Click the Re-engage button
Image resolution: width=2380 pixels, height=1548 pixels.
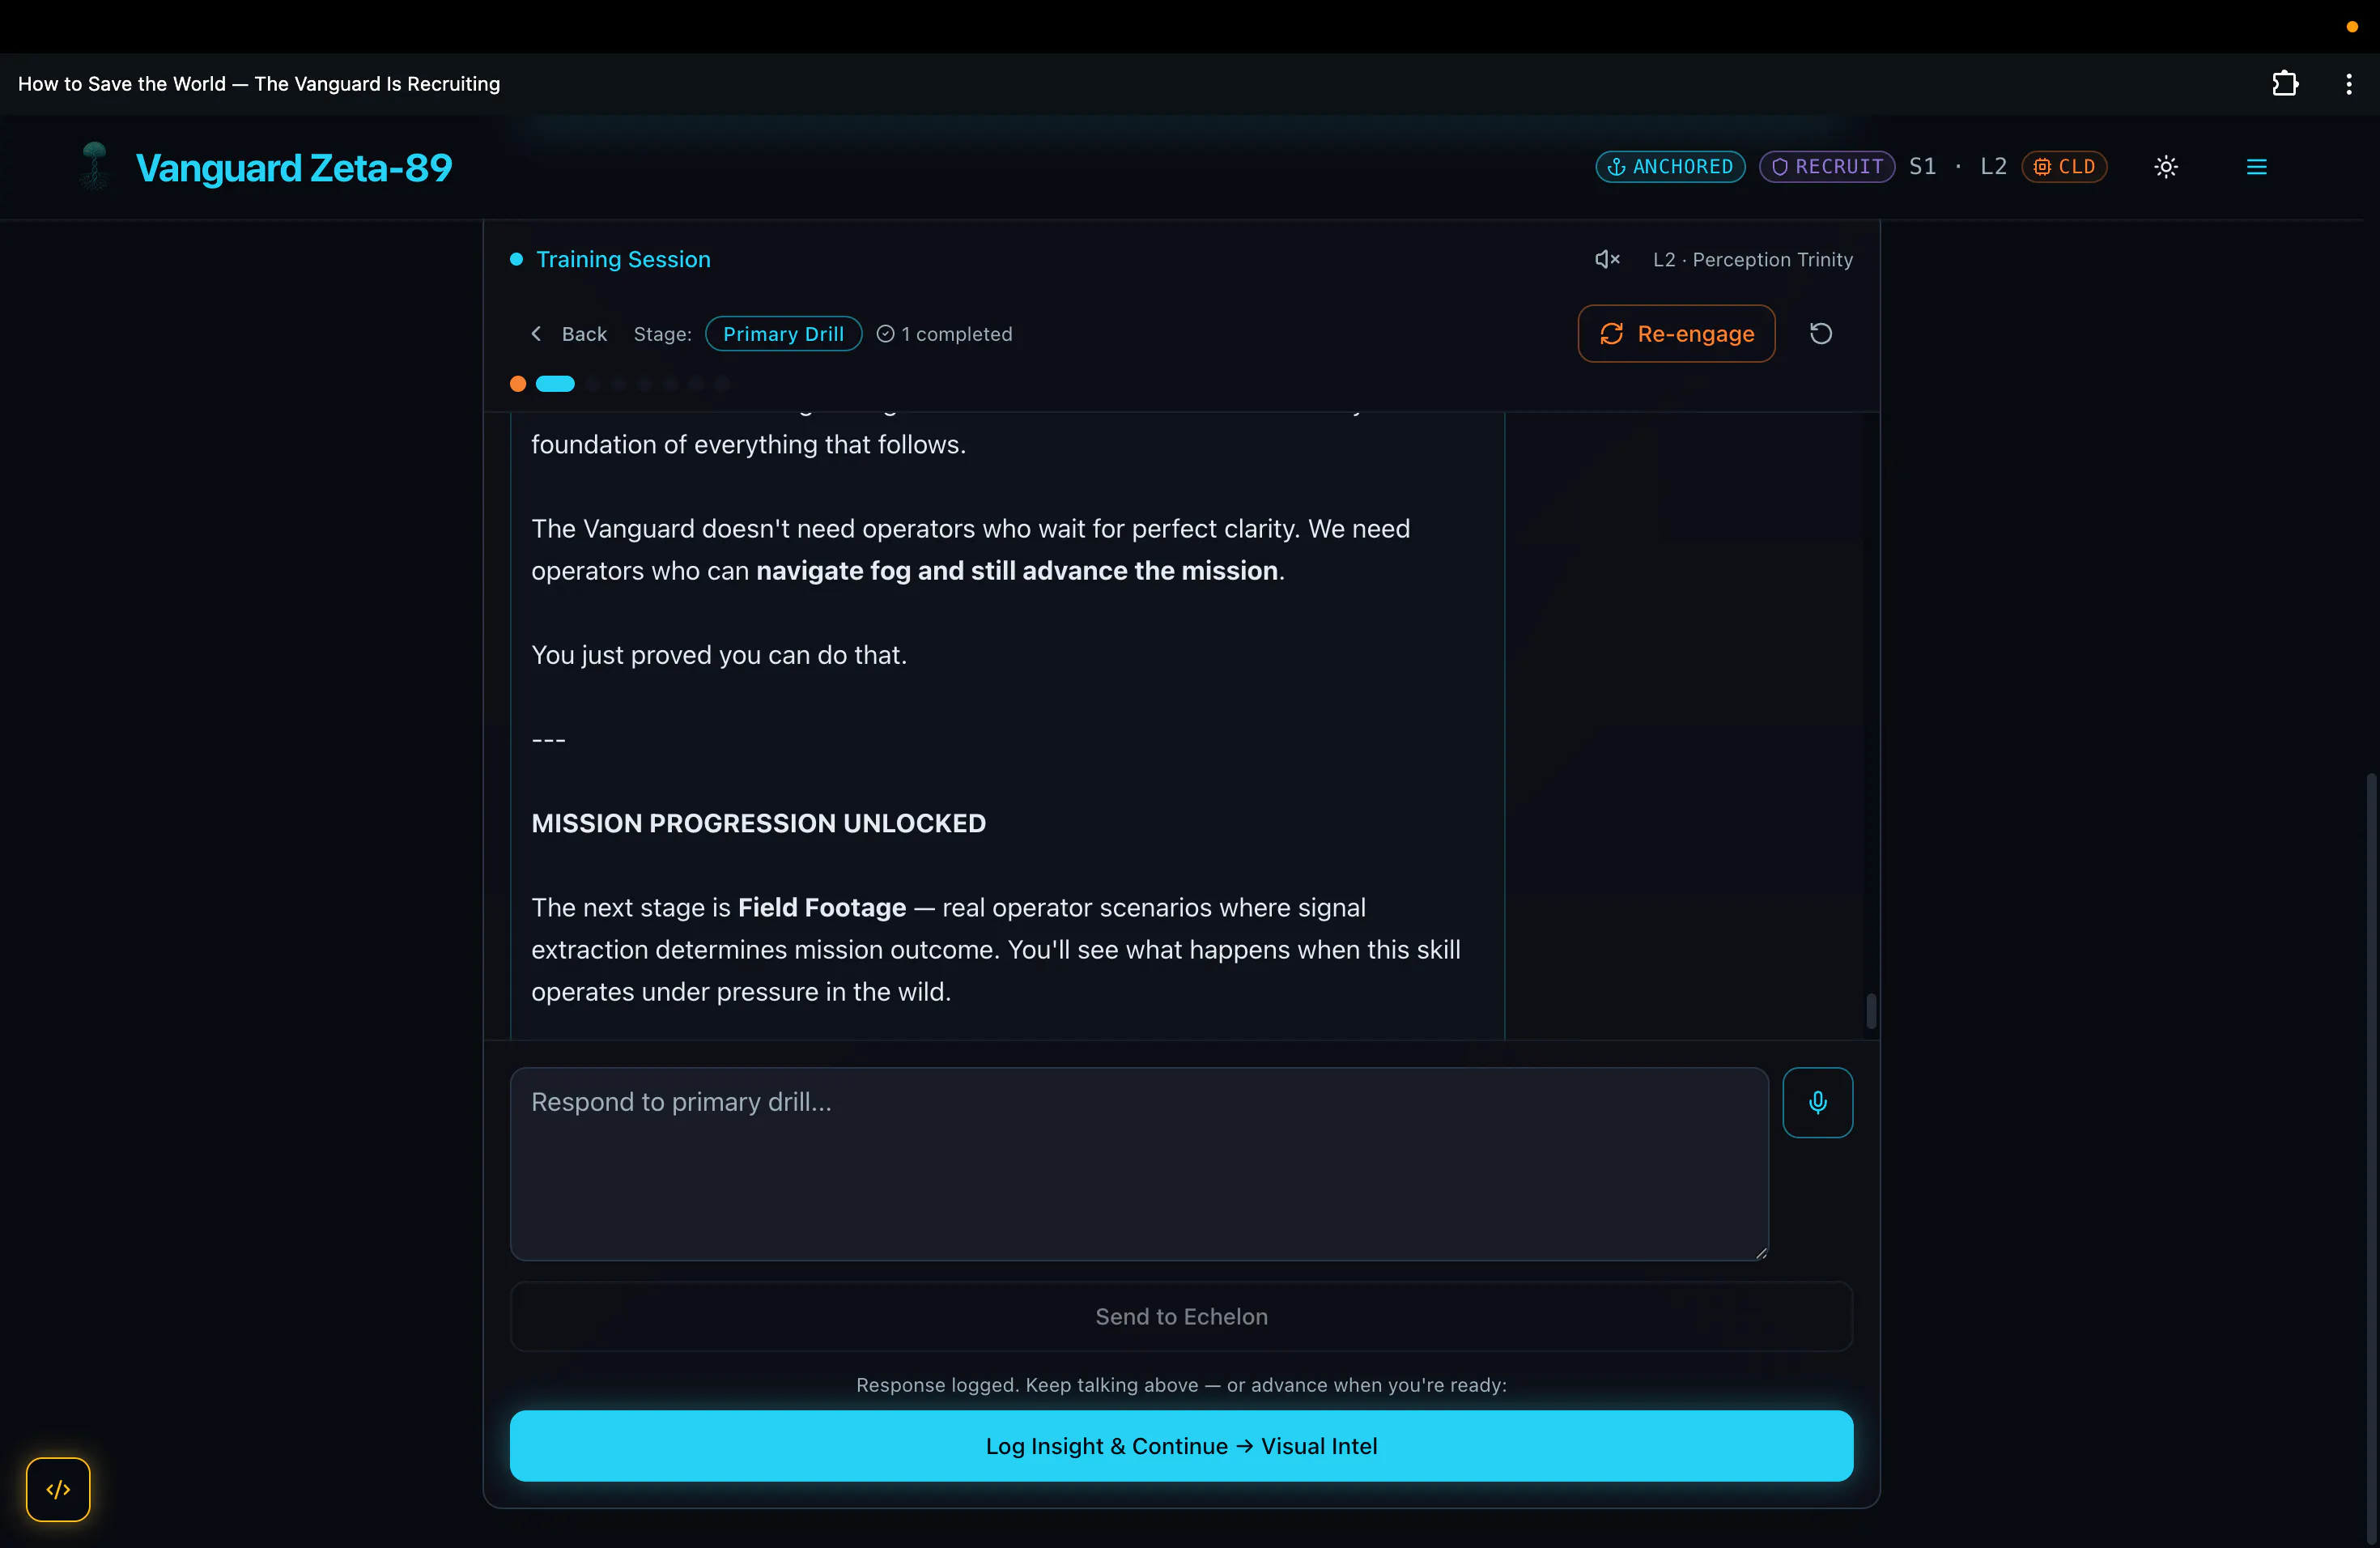tap(1676, 334)
